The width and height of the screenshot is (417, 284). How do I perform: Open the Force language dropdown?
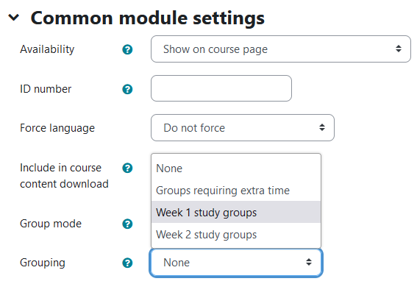[x=243, y=128]
